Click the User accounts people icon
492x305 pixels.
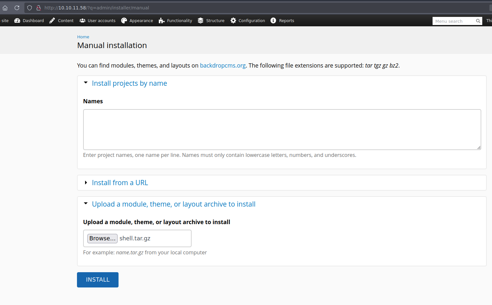(x=82, y=20)
